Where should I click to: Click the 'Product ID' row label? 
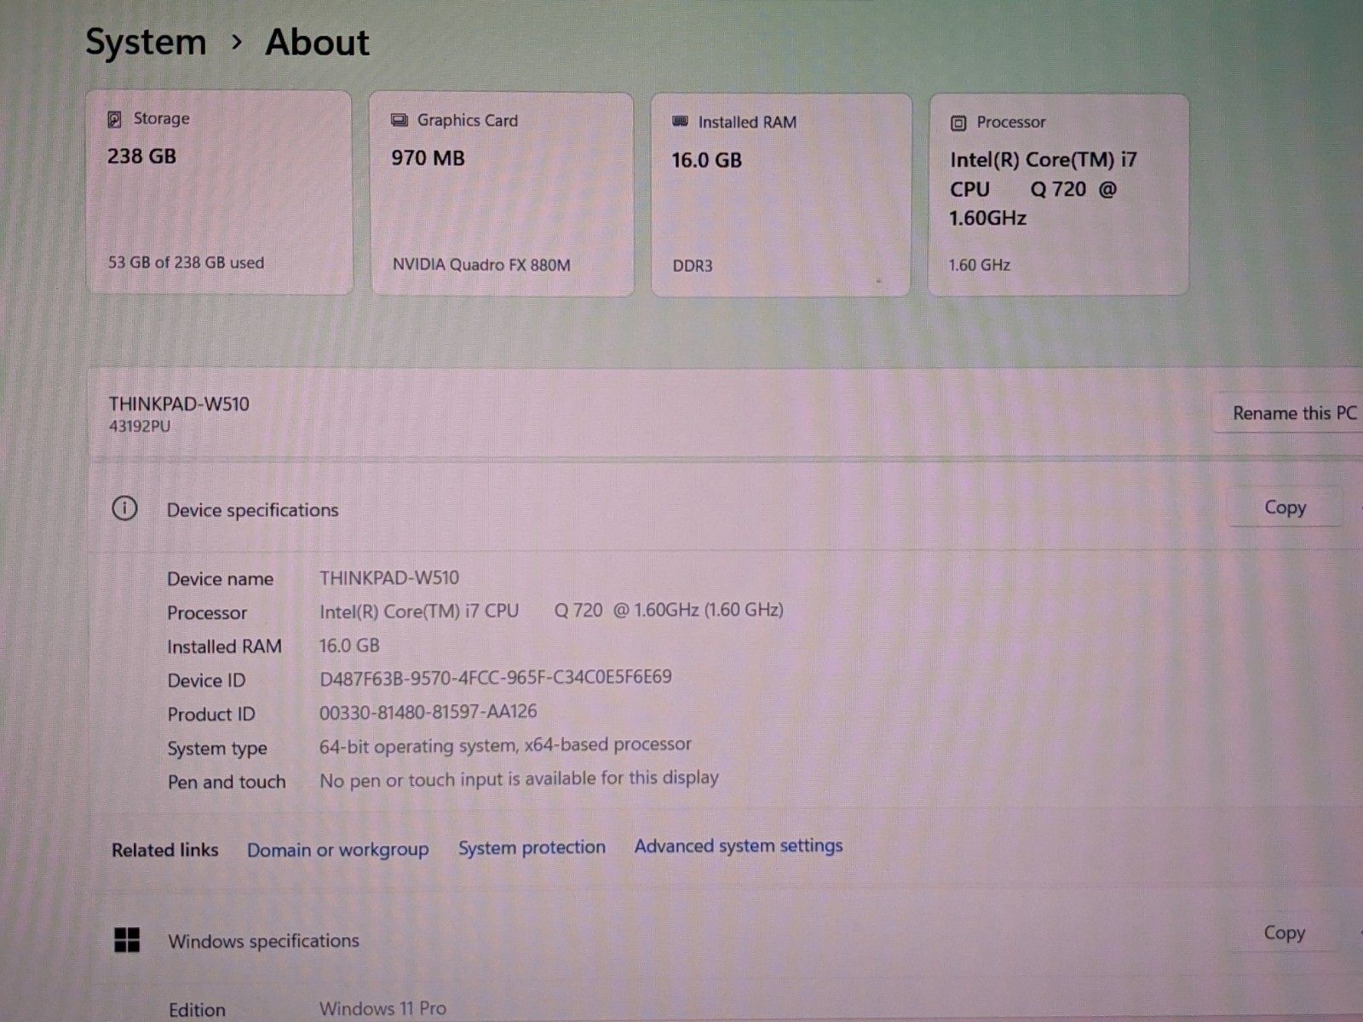click(211, 715)
